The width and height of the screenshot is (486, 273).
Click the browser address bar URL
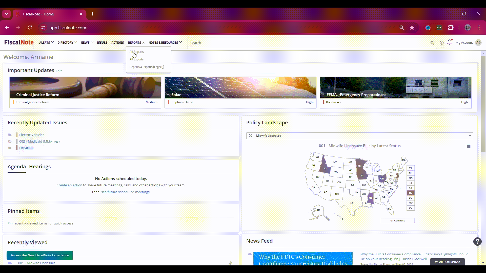click(x=68, y=28)
